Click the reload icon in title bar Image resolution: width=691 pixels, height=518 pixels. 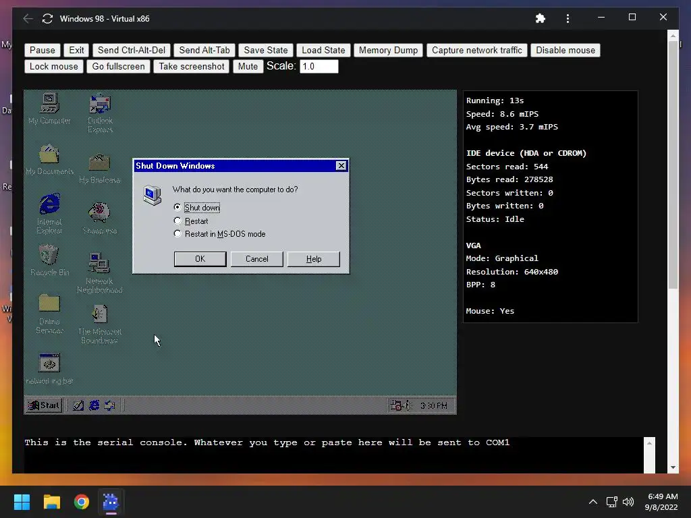click(48, 18)
